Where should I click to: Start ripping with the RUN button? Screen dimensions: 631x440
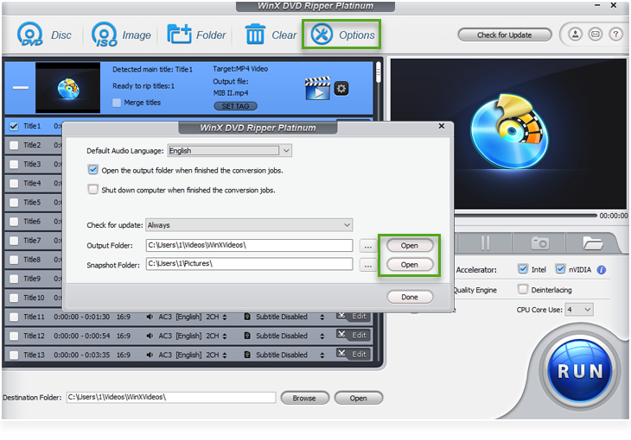pos(580,370)
